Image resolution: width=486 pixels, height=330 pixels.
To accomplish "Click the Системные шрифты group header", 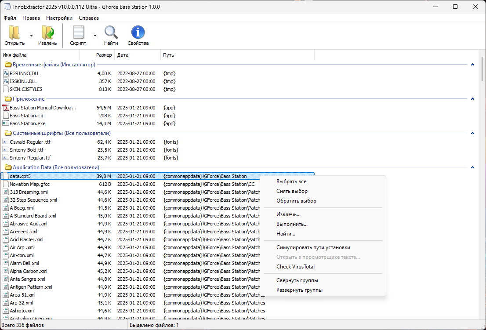I will pos(62,133).
